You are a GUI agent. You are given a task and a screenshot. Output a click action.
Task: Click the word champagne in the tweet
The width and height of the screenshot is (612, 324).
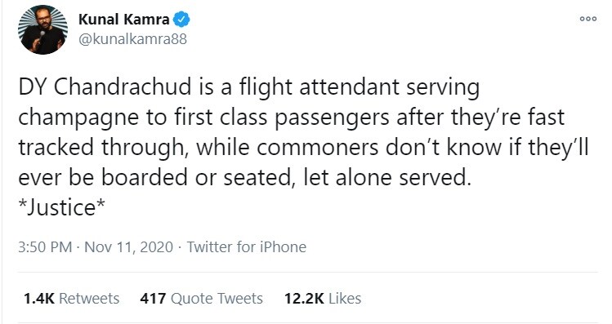(78, 118)
